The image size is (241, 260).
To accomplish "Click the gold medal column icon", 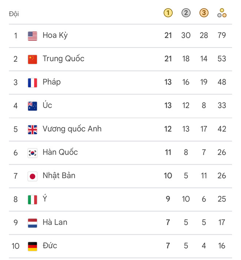I will 168,13.
